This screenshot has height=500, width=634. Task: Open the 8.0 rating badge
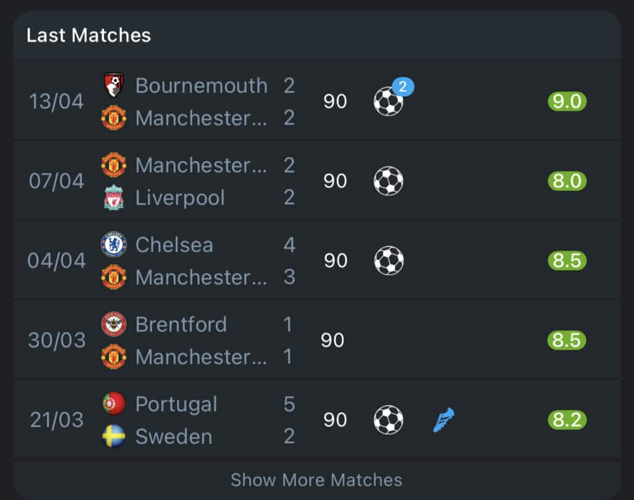[567, 181]
